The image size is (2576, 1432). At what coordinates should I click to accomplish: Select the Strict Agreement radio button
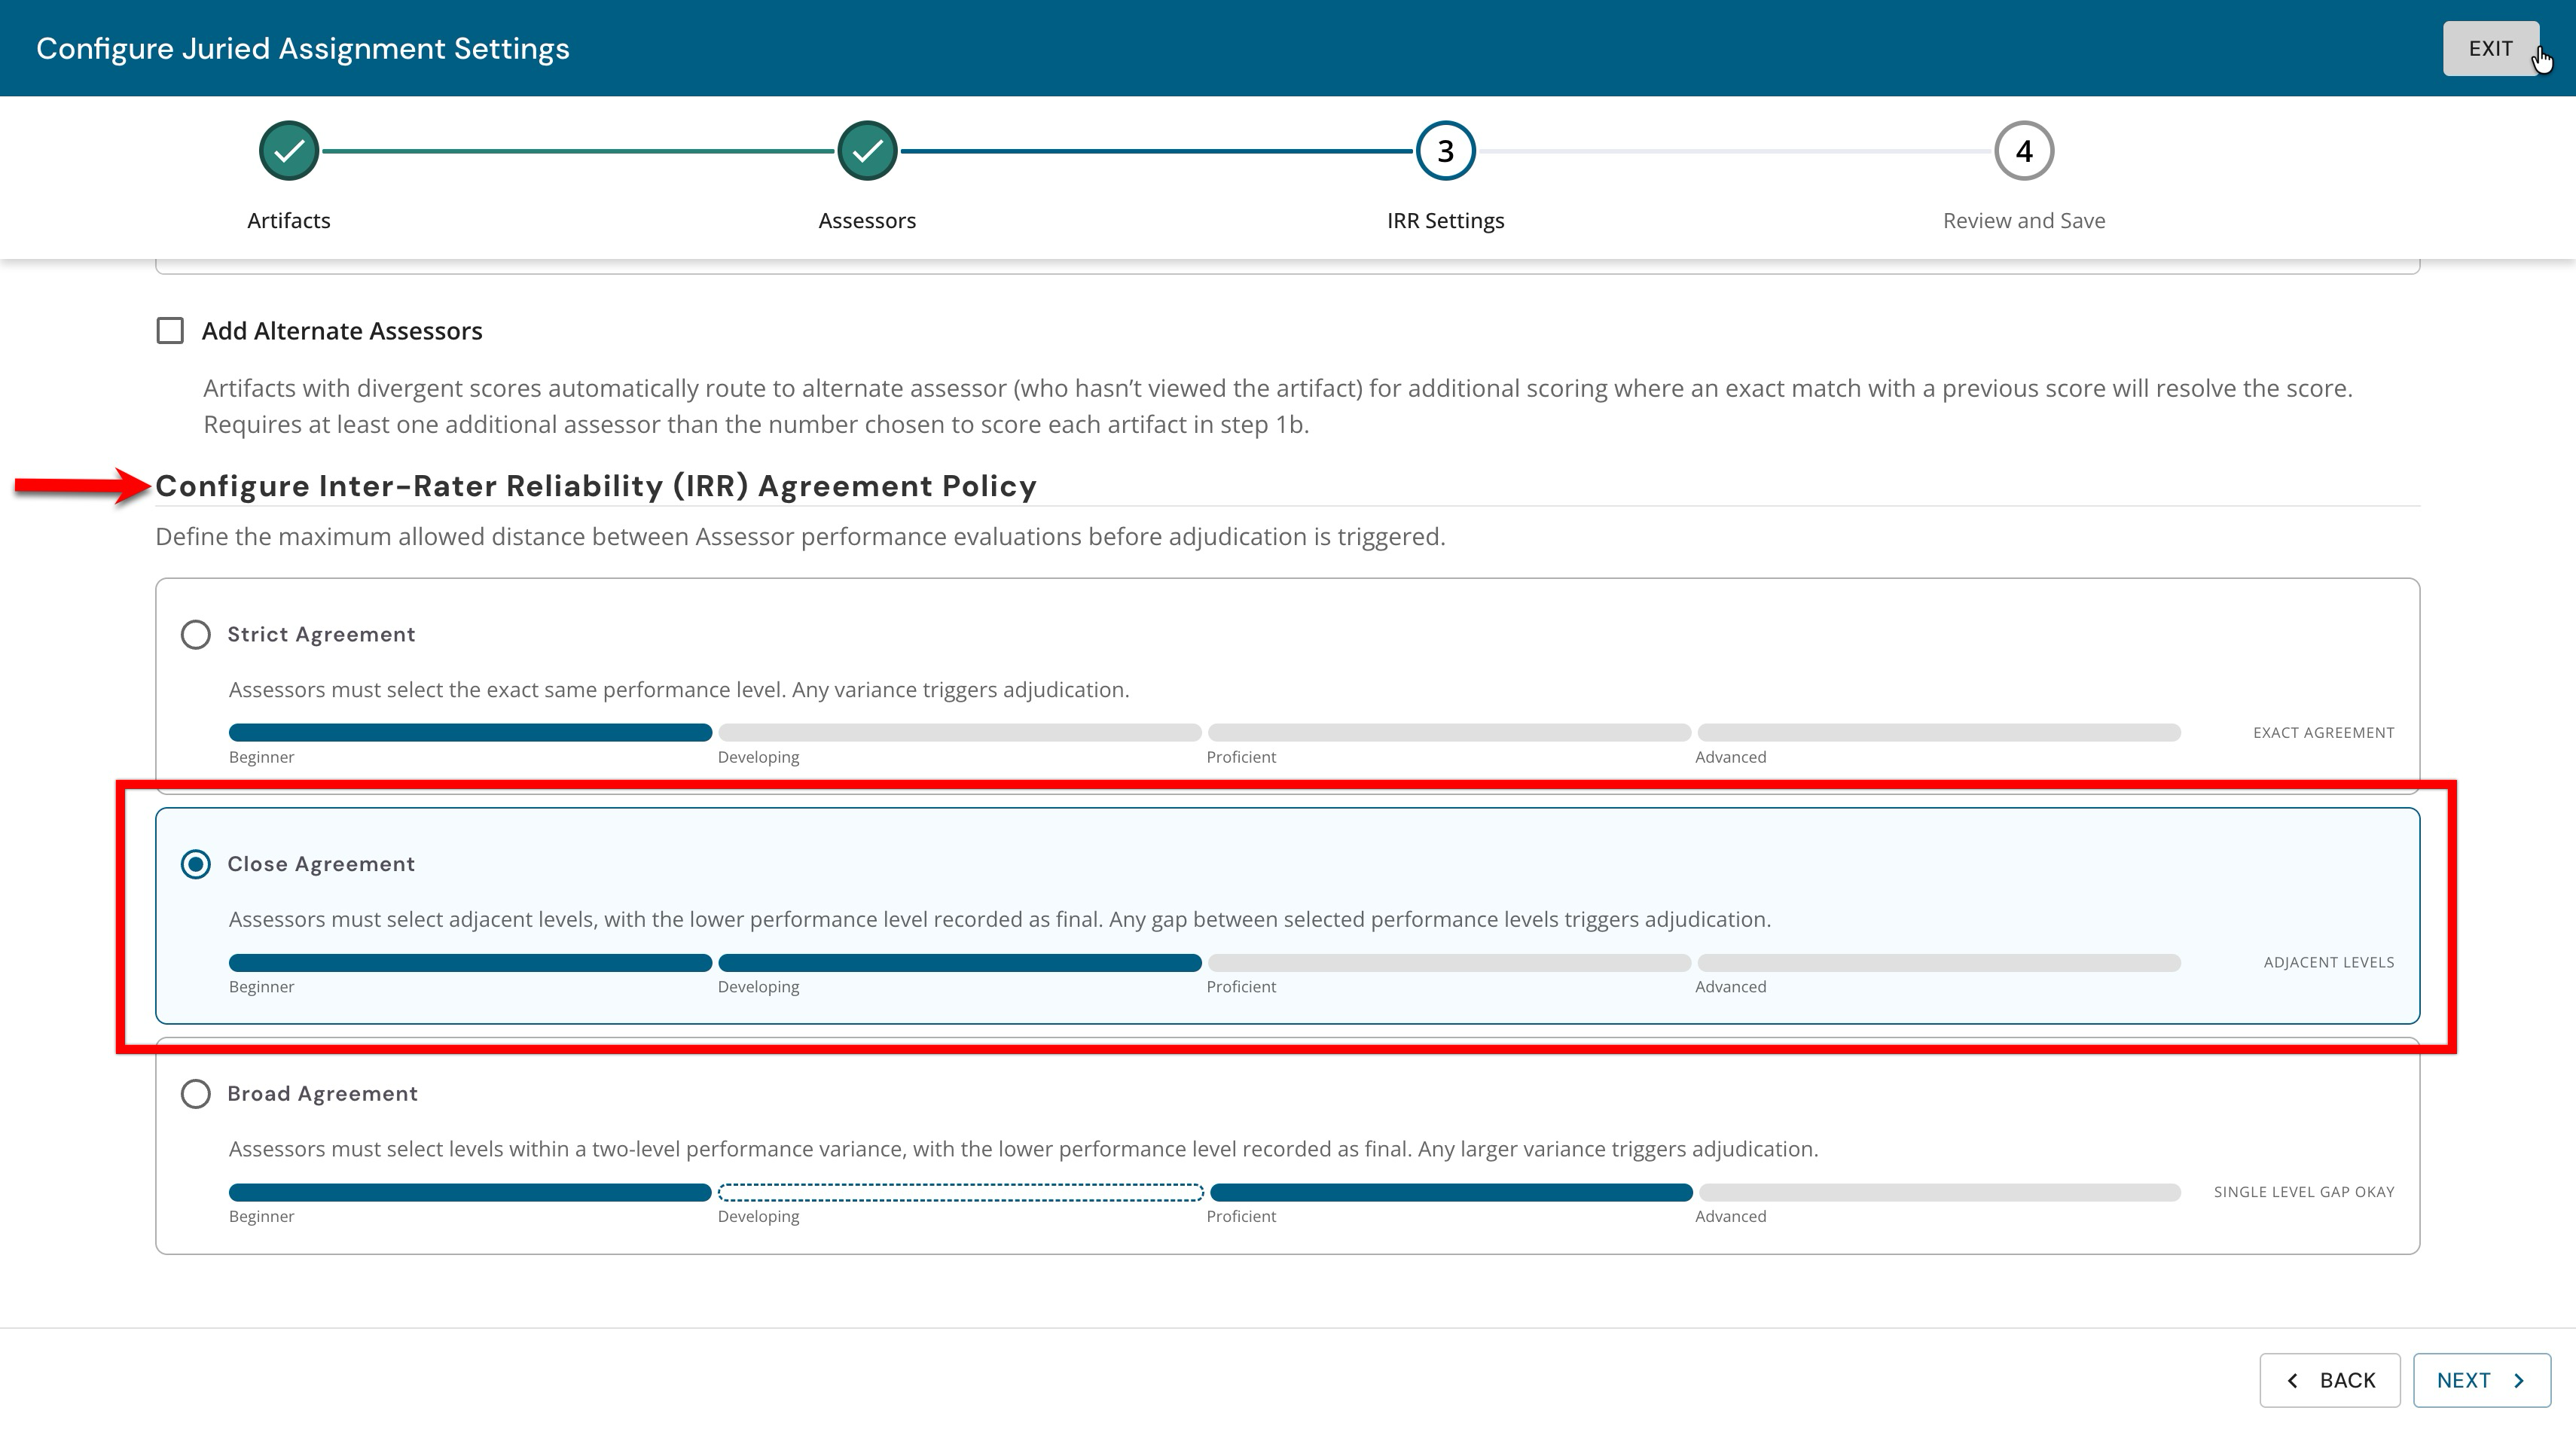195,635
